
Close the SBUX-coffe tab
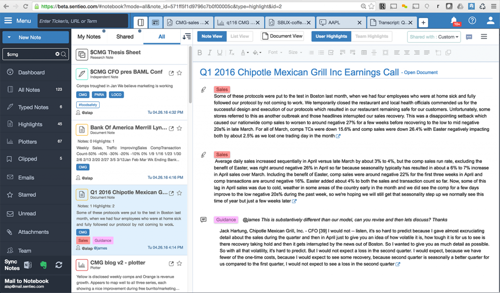(x=309, y=22)
